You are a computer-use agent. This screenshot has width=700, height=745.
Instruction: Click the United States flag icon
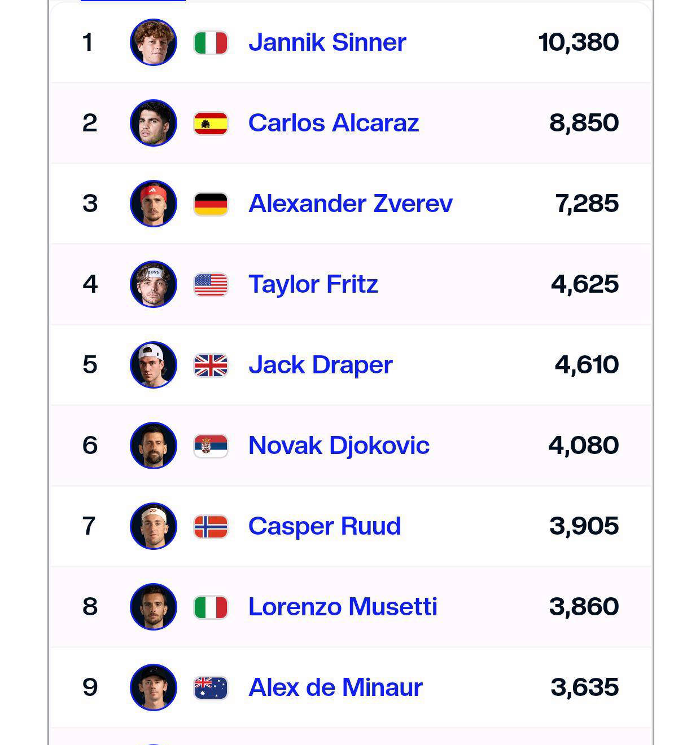[x=211, y=285]
